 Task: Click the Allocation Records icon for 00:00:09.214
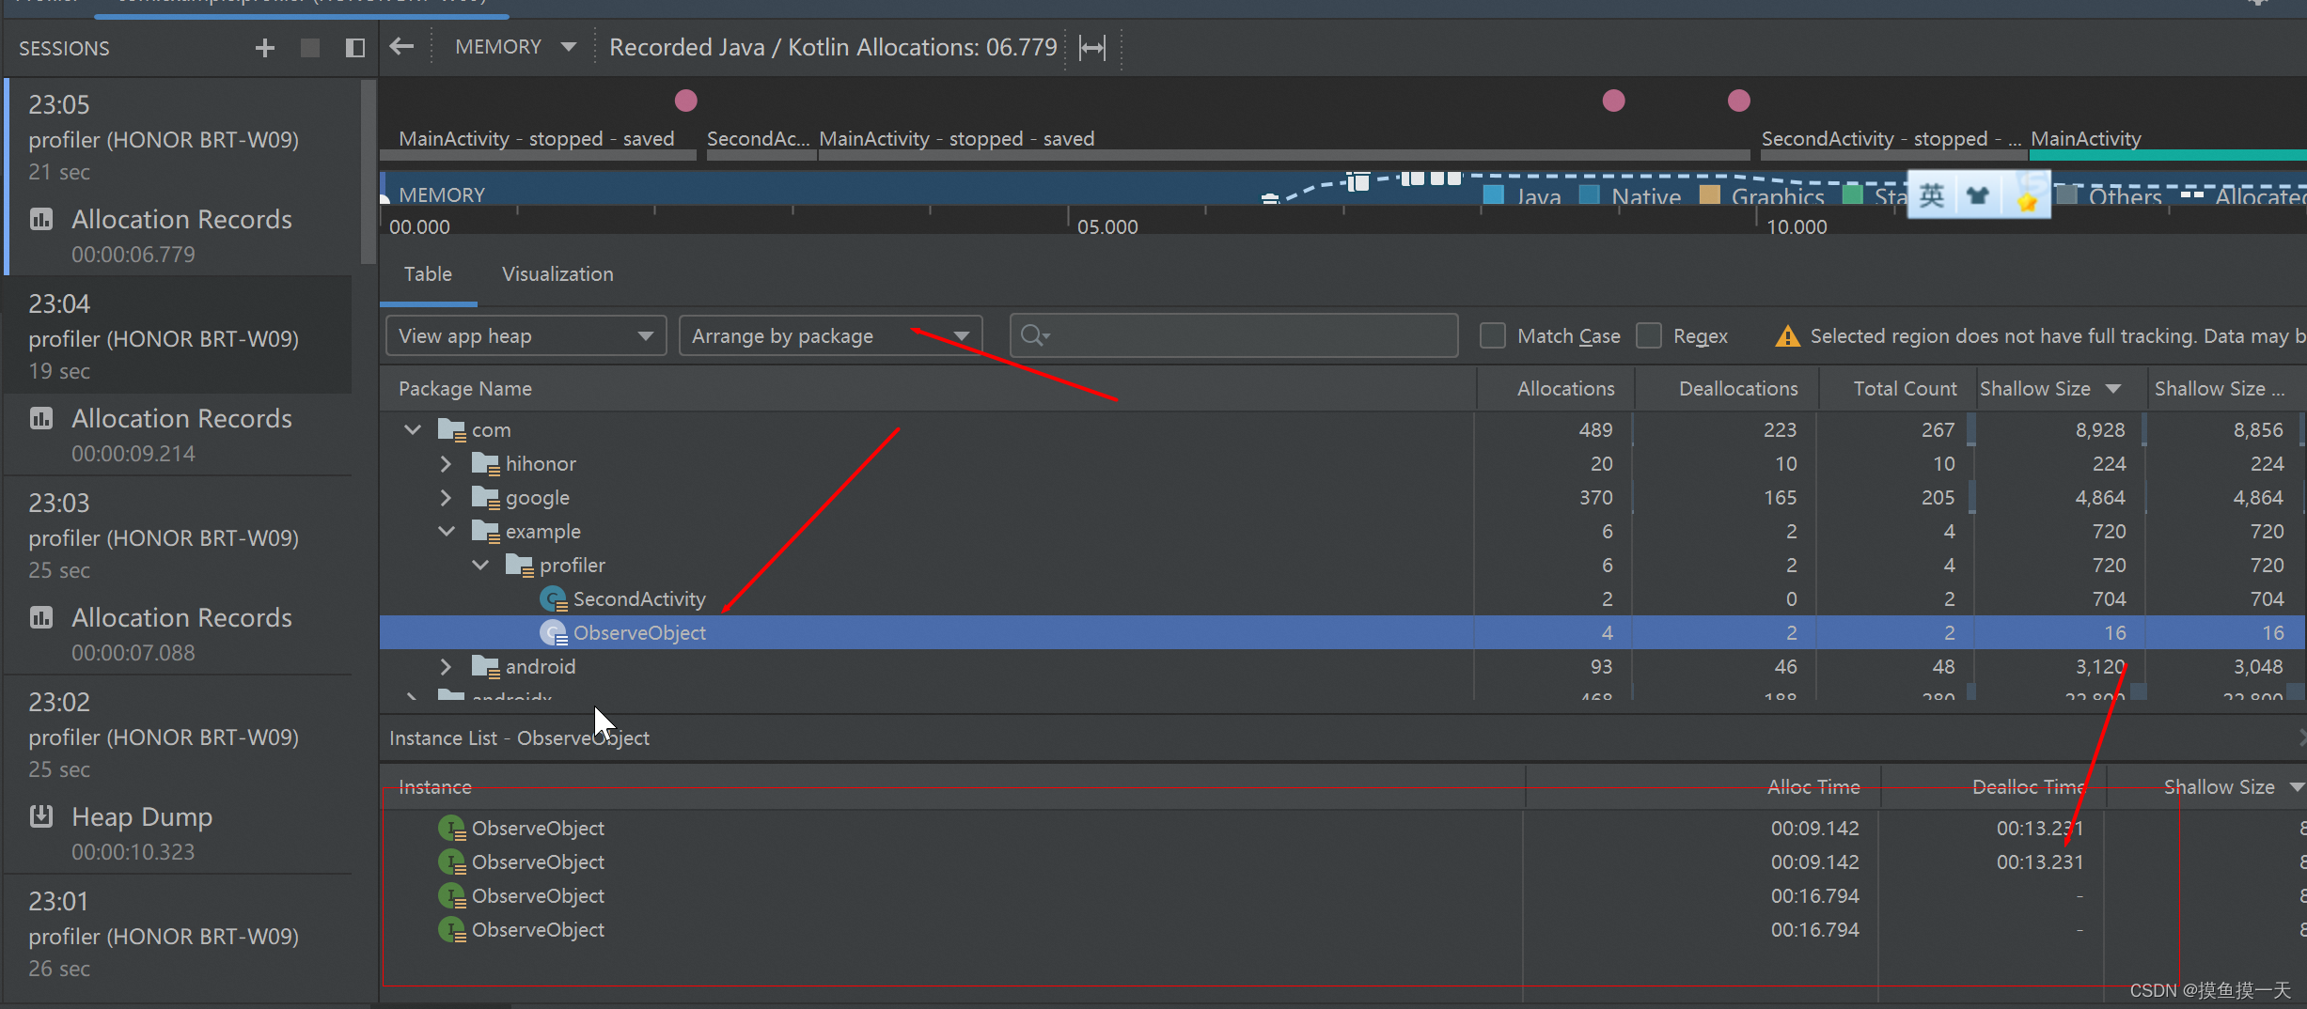click(41, 419)
